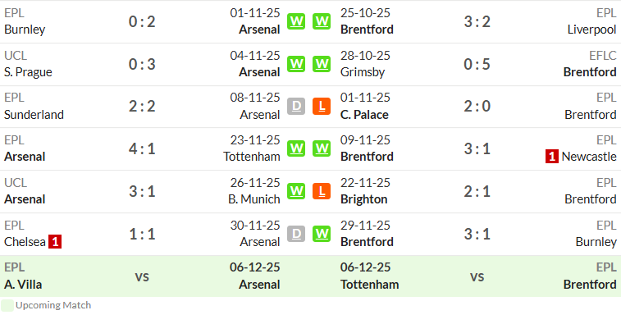Click the grey D badge for Sunderland vs Arsenal

(296, 106)
